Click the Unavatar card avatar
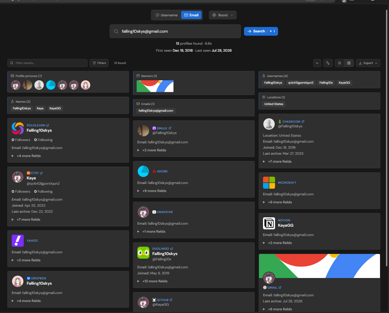The height and width of the screenshot is (313, 389). click(x=143, y=212)
